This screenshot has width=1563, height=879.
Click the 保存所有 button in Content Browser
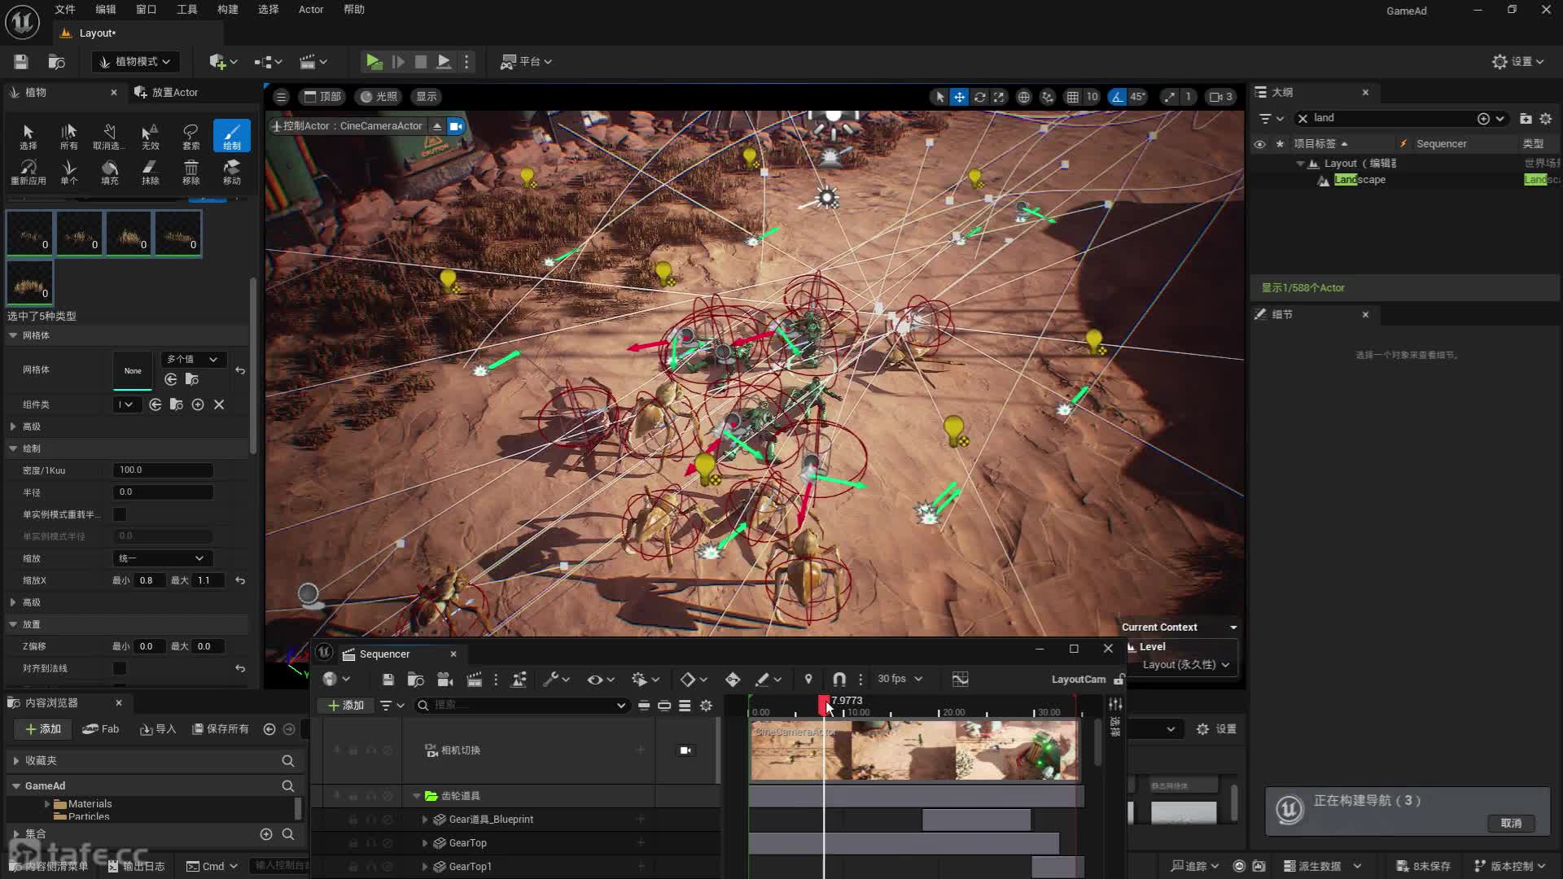coord(221,729)
